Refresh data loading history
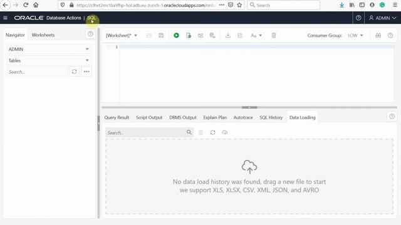 212,132
